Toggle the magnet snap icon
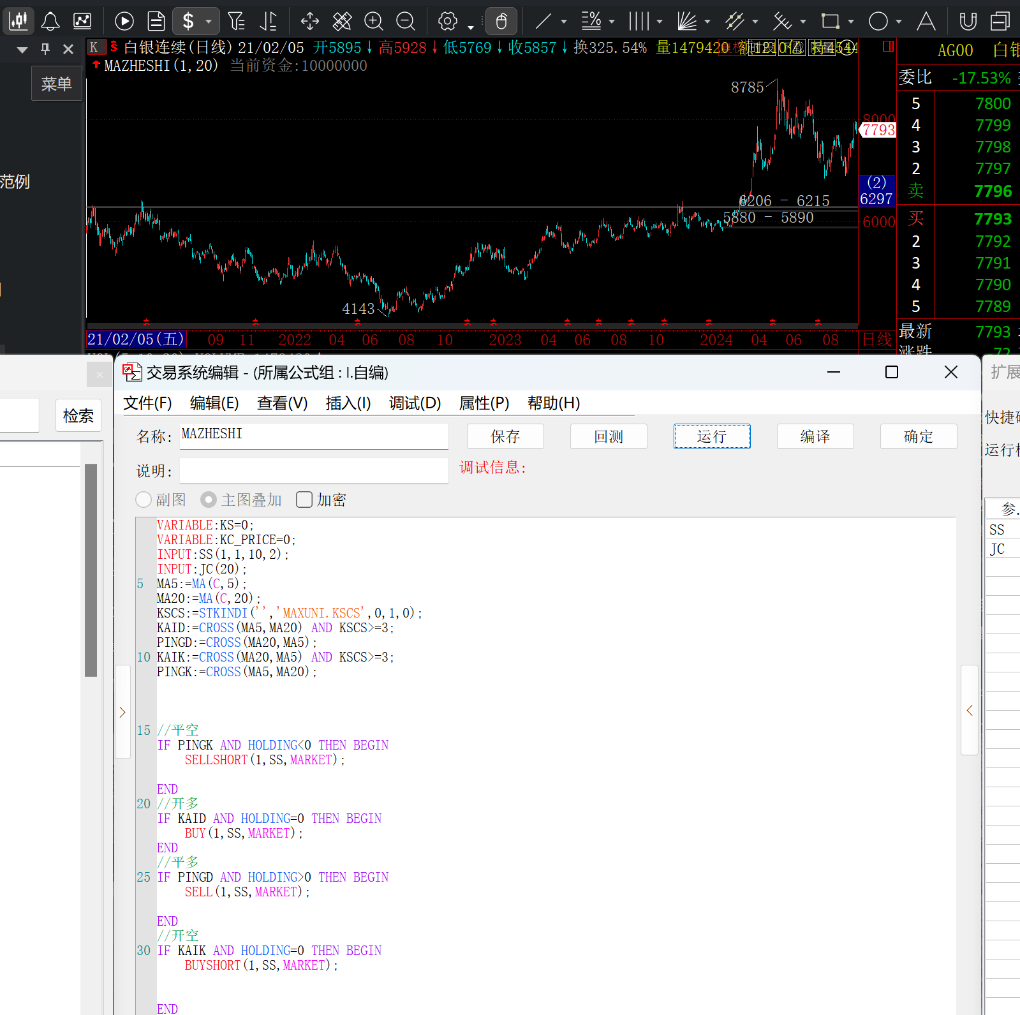The height and width of the screenshot is (1015, 1020). click(968, 22)
